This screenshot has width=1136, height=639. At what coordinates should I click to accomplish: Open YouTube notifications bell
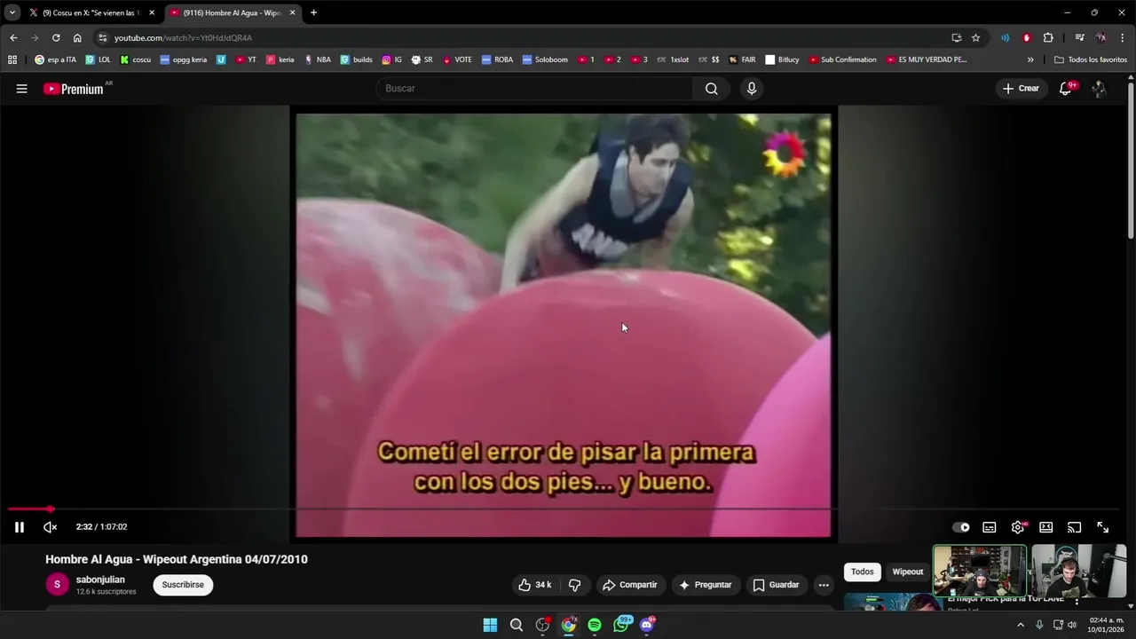coord(1066,89)
